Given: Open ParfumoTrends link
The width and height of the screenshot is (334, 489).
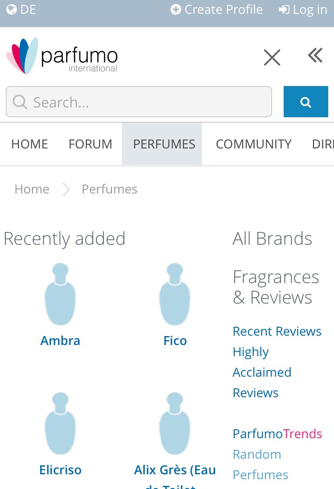Looking at the screenshot, I should 277,434.
